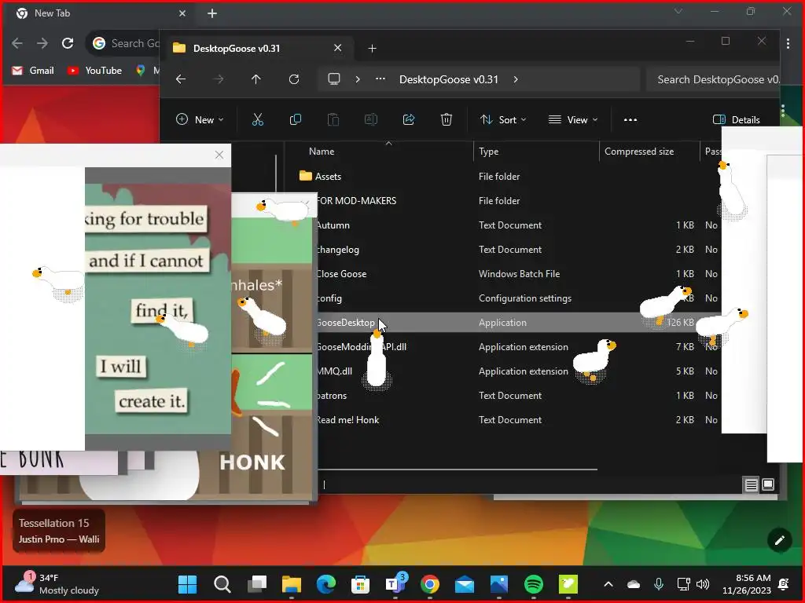Switch to large thumbnails view icon
Image resolution: width=805 pixels, height=603 pixels.
click(x=768, y=484)
